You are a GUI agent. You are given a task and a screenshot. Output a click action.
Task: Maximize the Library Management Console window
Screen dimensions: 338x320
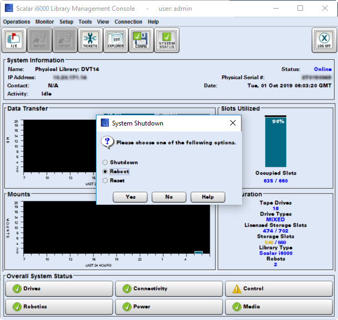(300, 8)
